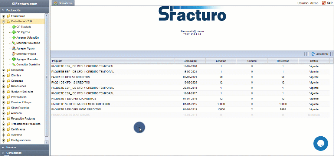
Task: Click the CP Ingreso green plus icon
Action: pos(14,32)
